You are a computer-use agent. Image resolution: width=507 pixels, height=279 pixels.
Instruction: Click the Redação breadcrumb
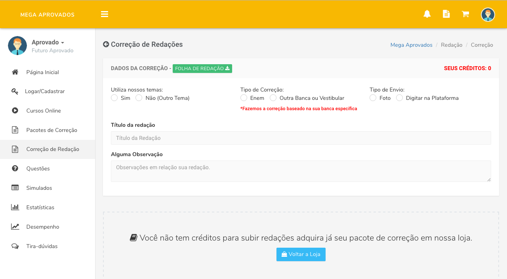click(452, 45)
